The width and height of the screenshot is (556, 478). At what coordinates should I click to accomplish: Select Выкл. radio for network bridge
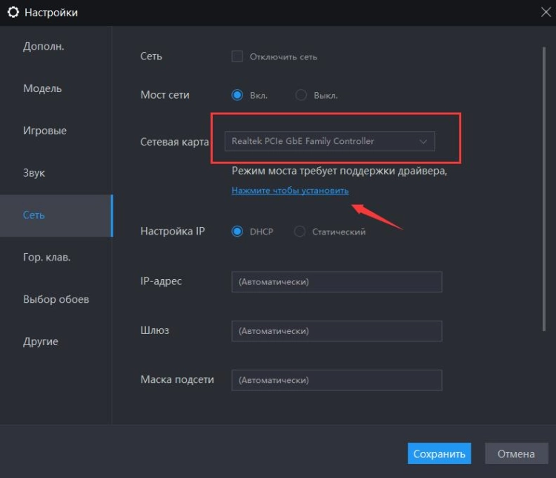301,95
